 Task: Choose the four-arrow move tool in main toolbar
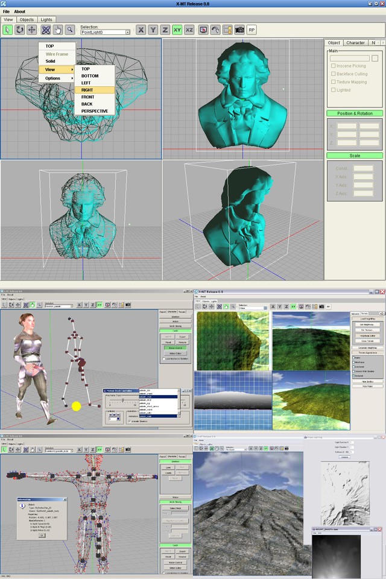[32, 30]
